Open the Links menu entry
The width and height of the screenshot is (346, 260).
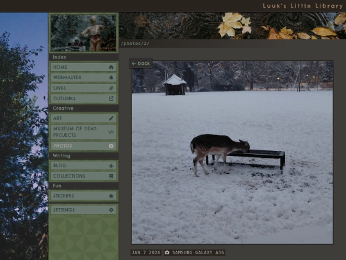(83, 88)
